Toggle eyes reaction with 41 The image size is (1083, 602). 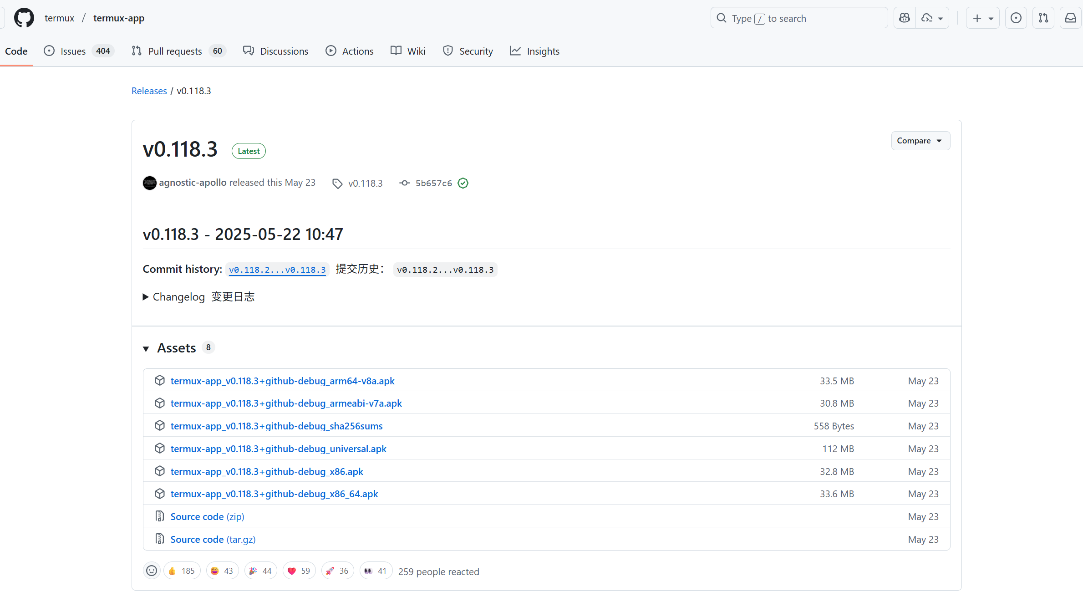[x=376, y=571]
